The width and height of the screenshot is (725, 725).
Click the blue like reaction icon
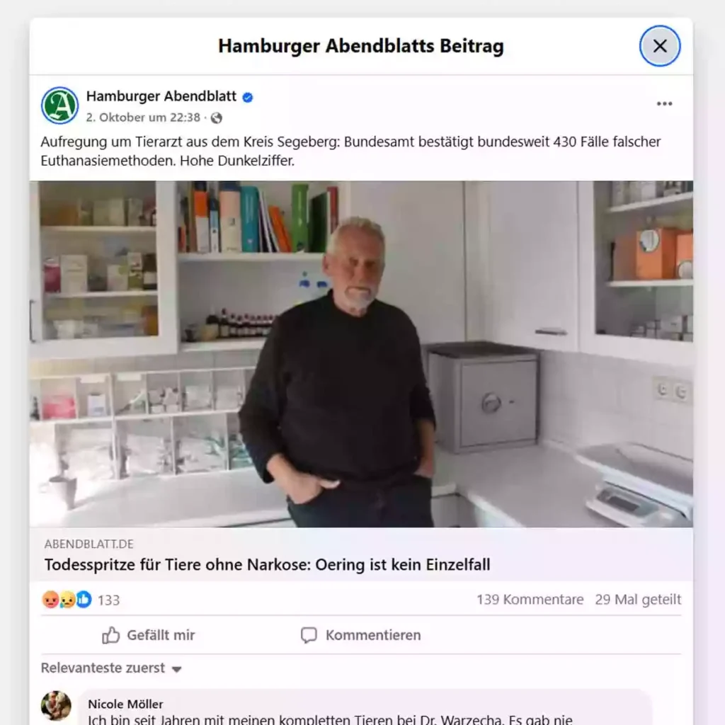tap(84, 600)
